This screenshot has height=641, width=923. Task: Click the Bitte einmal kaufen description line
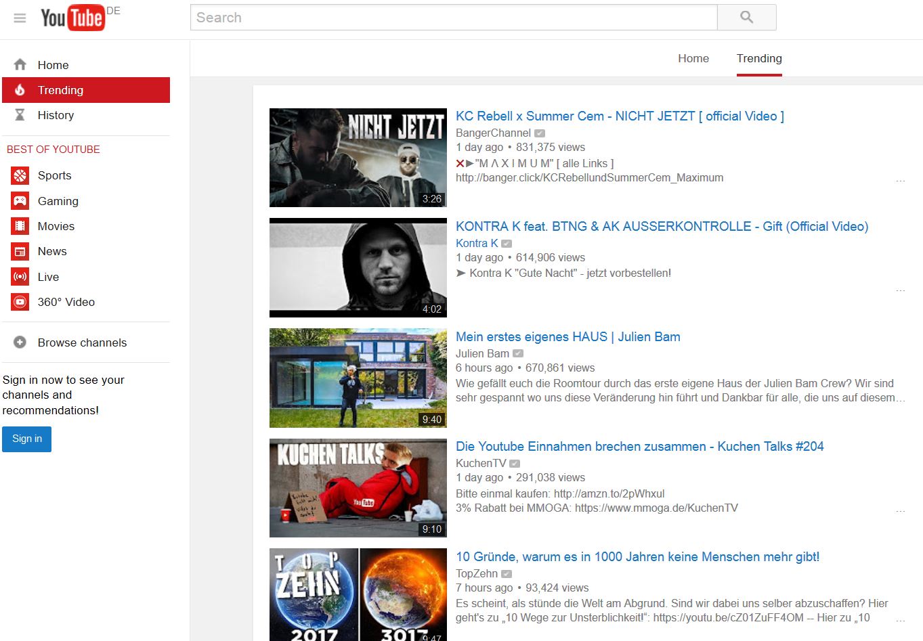pos(560,494)
